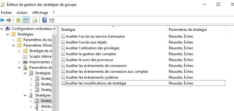Click the Attribu... policy node icon
The height and width of the screenshot is (111, 234).
point(36,106)
